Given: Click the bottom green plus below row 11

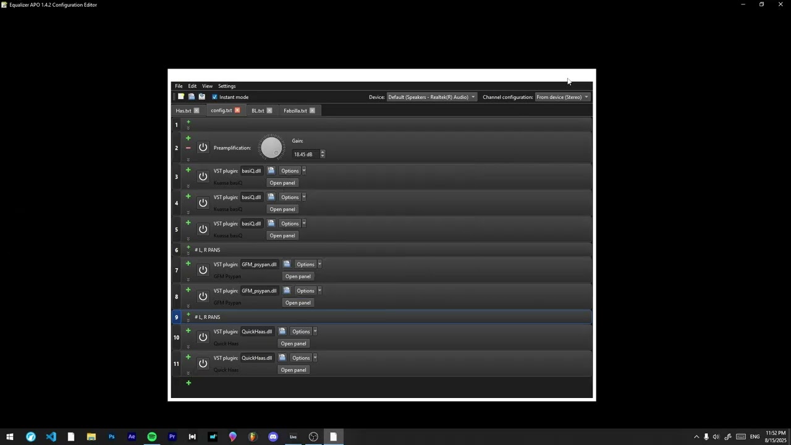Looking at the screenshot, I should click(188, 383).
